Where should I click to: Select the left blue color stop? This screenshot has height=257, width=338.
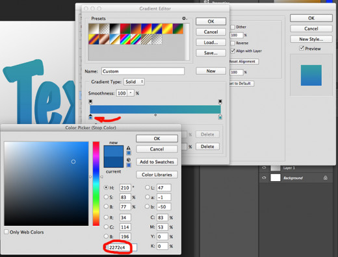90,117
